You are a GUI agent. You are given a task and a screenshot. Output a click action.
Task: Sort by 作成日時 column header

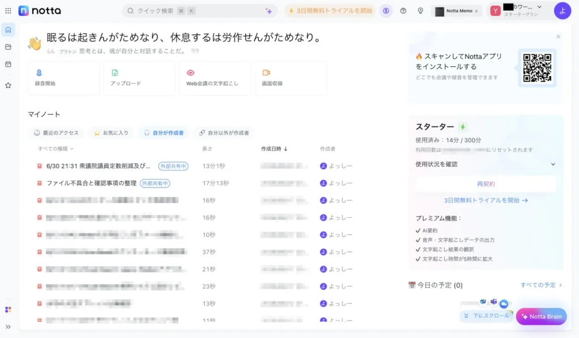click(274, 149)
